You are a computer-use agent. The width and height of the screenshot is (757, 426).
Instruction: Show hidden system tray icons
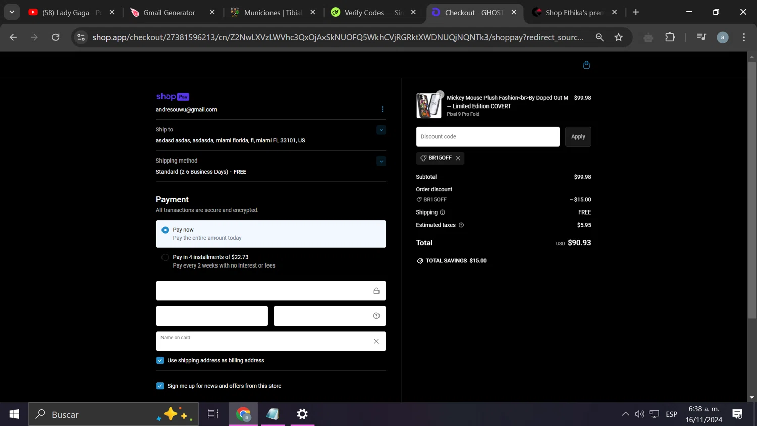point(625,414)
